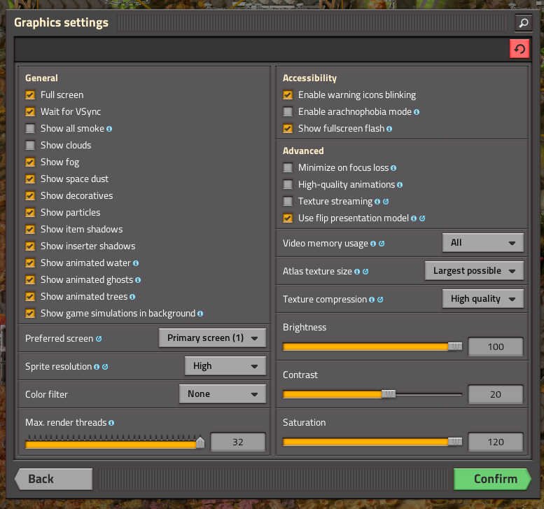
Task: Enable the Show clouds checkbox
Action: click(30, 146)
